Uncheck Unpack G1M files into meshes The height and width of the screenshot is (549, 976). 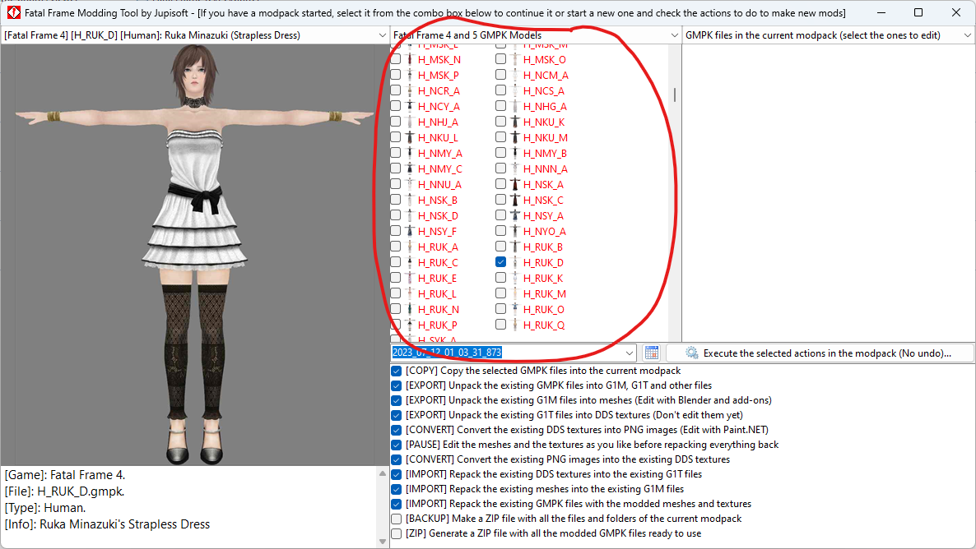pyautogui.click(x=396, y=400)
